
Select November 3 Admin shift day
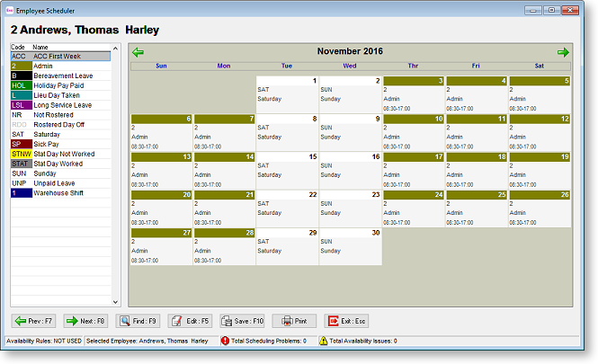point(413,94)
